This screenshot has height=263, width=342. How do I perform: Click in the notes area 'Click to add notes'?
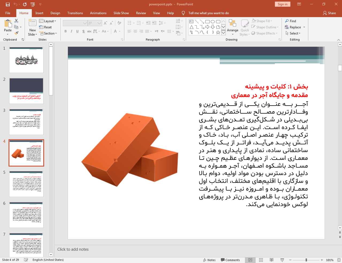(x=73, y=249)
